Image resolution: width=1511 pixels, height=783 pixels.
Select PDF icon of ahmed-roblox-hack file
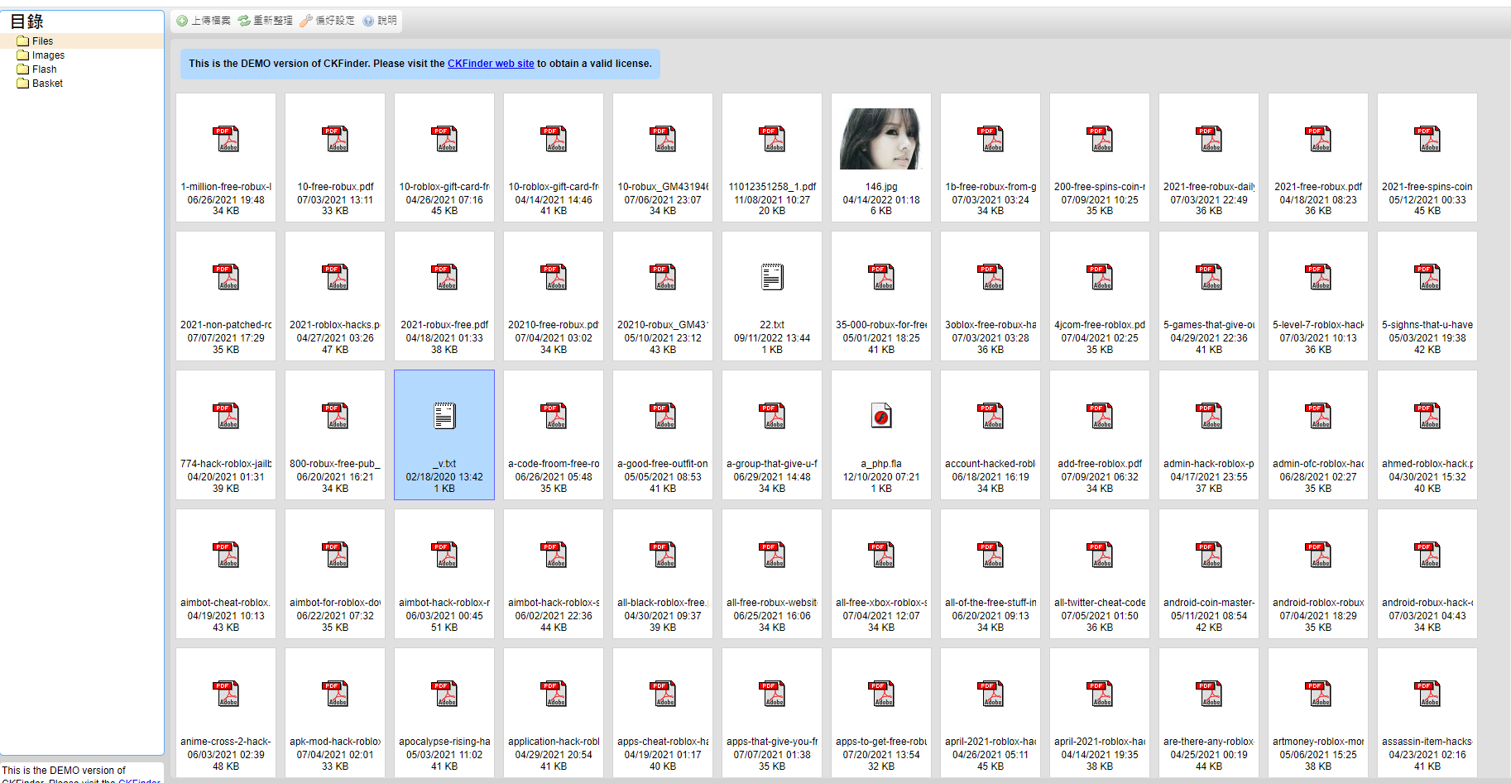pyautogui.click(x=1427, y=416)
